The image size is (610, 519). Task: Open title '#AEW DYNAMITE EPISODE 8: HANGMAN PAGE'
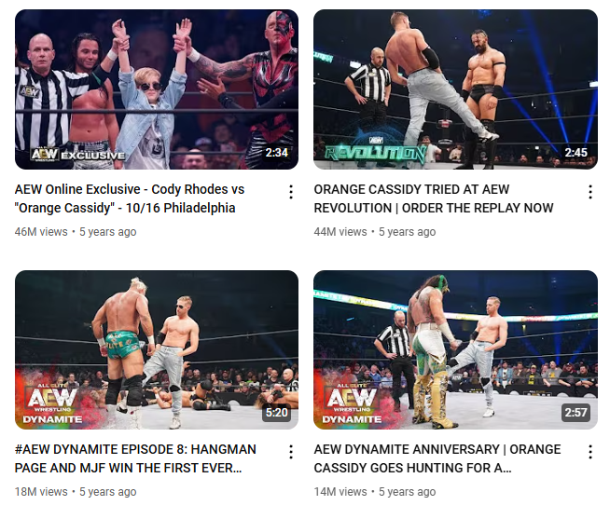[135, 458]
